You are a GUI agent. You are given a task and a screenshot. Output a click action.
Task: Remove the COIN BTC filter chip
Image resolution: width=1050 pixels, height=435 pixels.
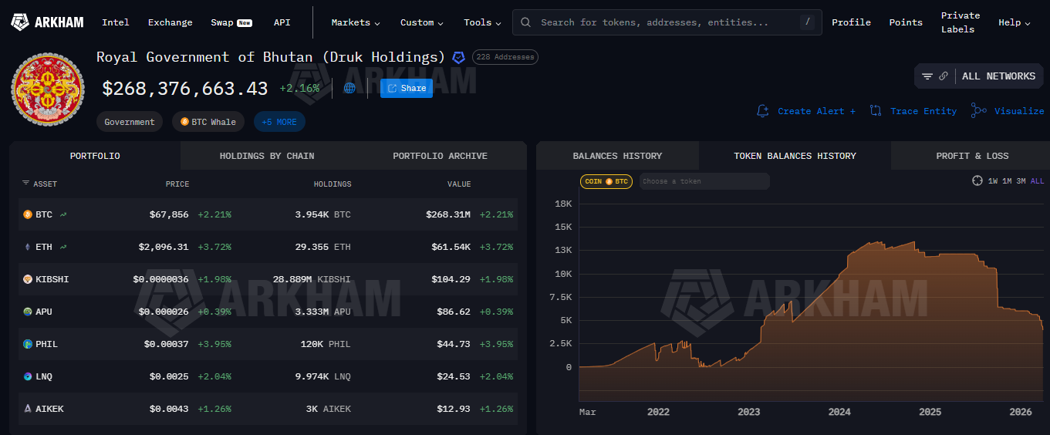606,181
